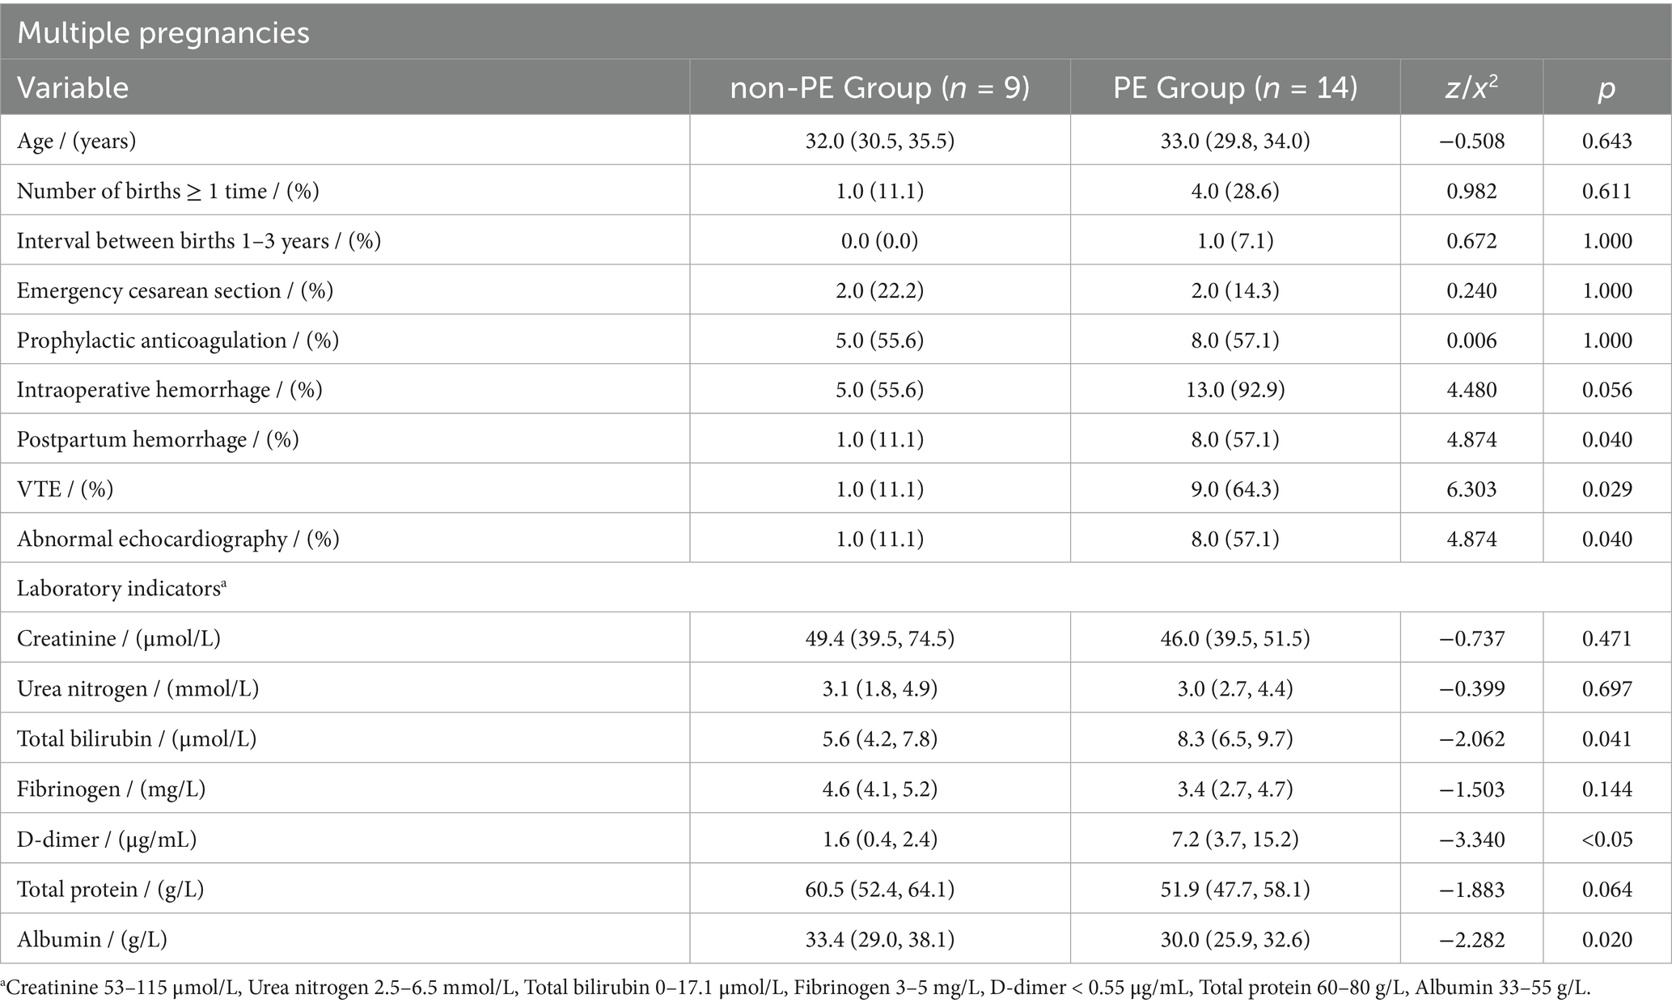The image size is (1672, 1007).
Task: Click the 'Emergency cesarean section' row label
Action: coord(175,290)
